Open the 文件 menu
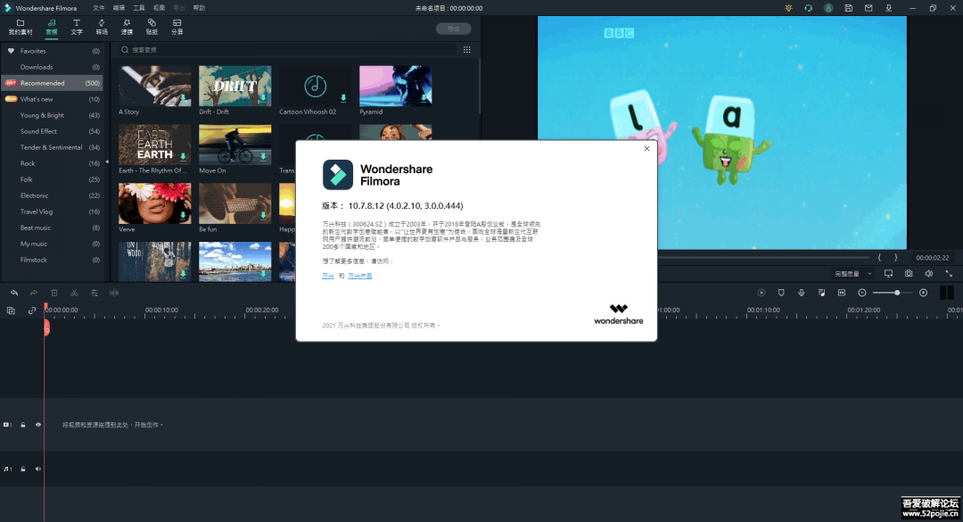The width and height of the screenshot is (963, 522). 99,8
